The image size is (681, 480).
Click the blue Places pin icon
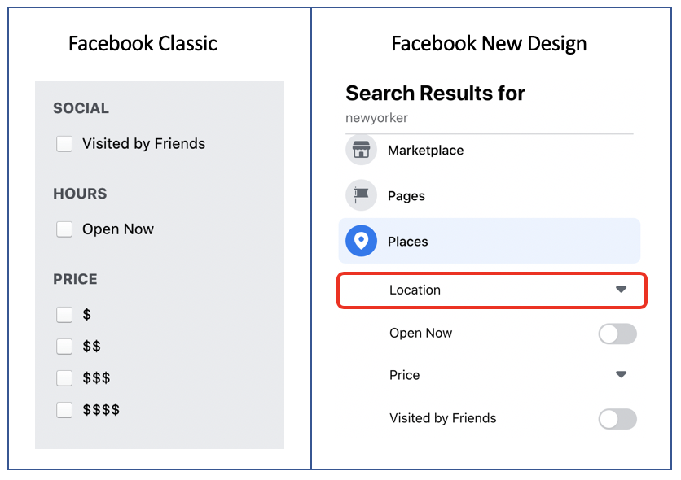point(361,241)
